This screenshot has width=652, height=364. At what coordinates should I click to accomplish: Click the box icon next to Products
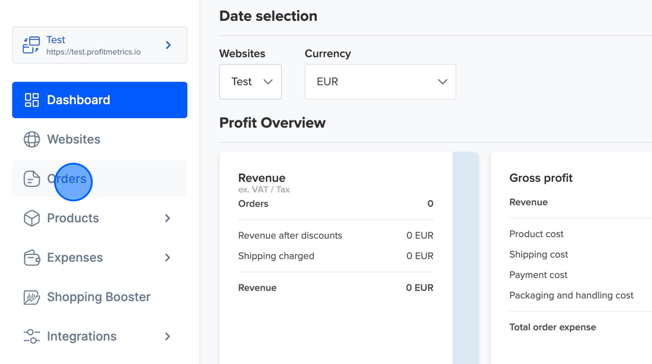coord(31,218)
